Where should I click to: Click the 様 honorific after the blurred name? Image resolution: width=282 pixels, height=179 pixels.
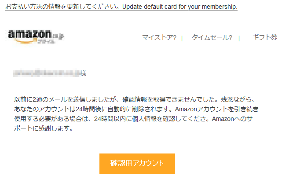(84, 73)
